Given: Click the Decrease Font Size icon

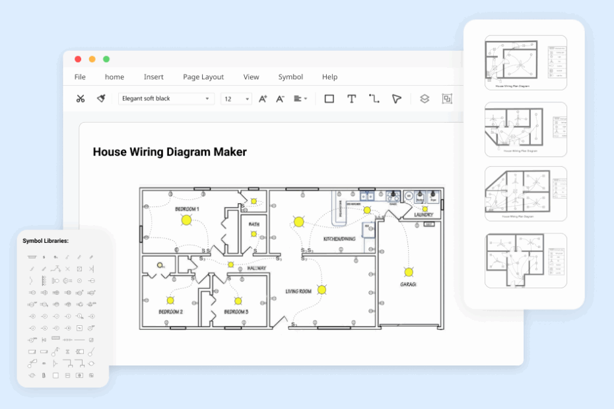Looking at the screenshot, I should 279,98.
